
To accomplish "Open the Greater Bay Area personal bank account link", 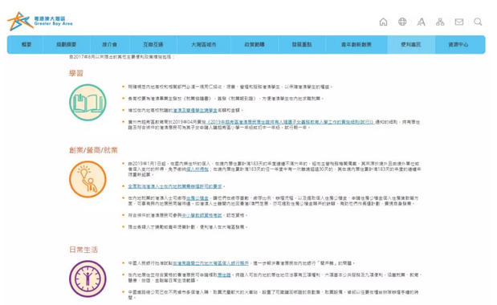I will point(211,263).
